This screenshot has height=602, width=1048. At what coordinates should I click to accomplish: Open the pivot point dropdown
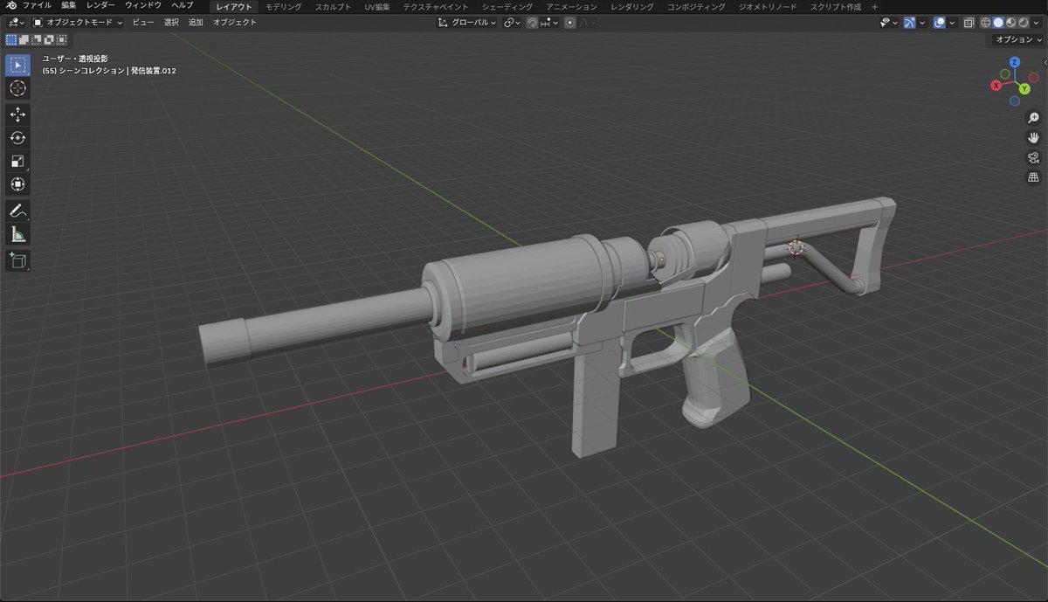pyautogui.click(x=513, y=23)
